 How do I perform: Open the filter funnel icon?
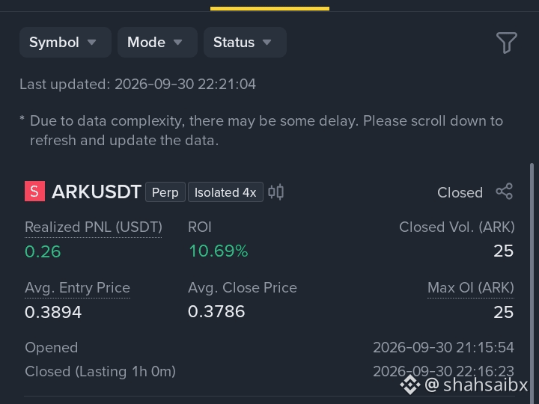pyautogui.click(x=506, y=43)
